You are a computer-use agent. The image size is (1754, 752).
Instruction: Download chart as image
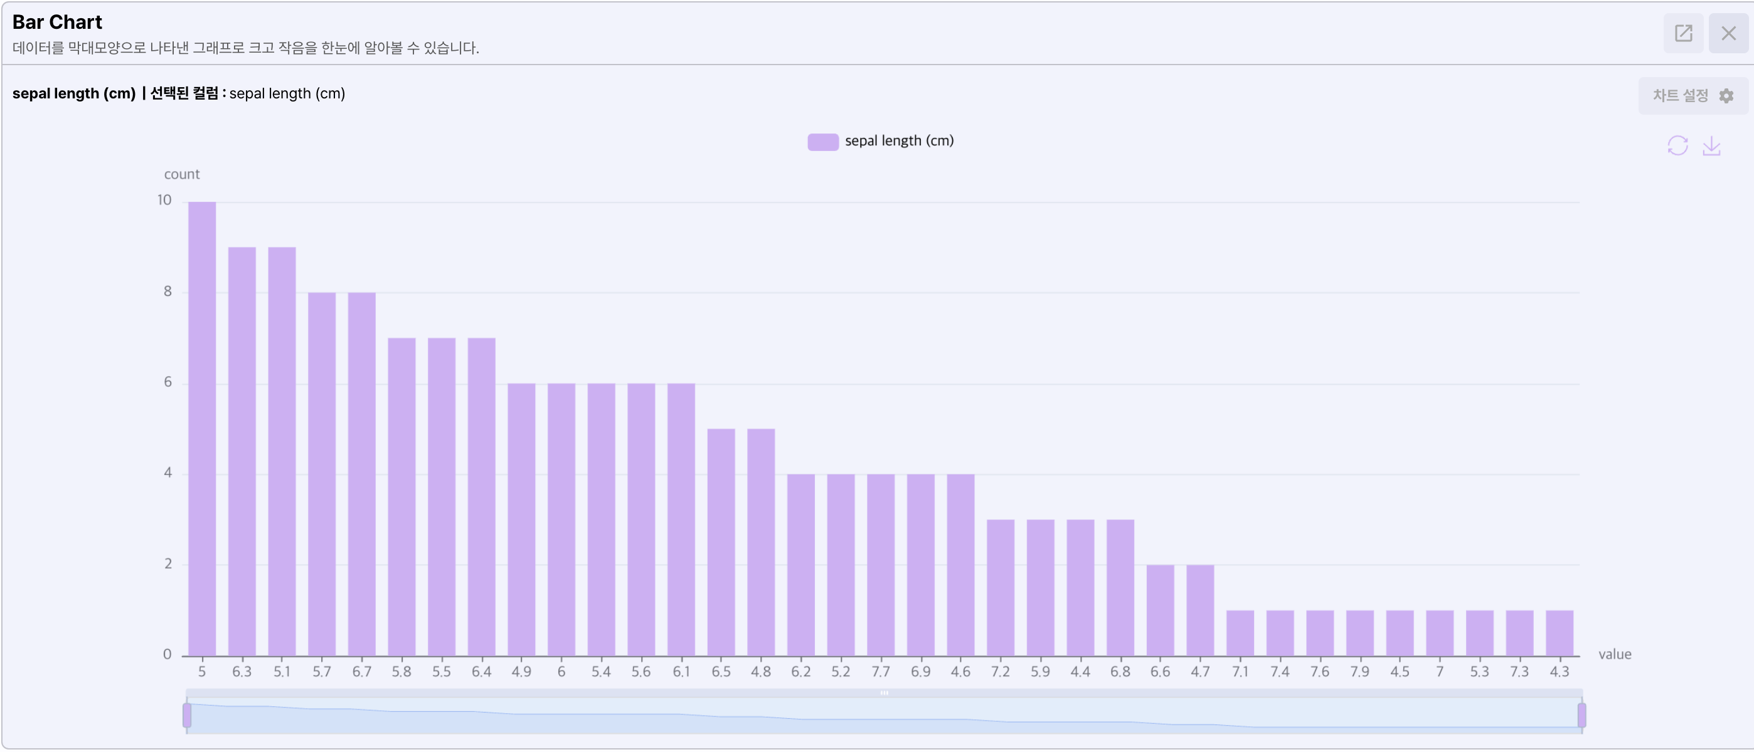click(1711, 145)
